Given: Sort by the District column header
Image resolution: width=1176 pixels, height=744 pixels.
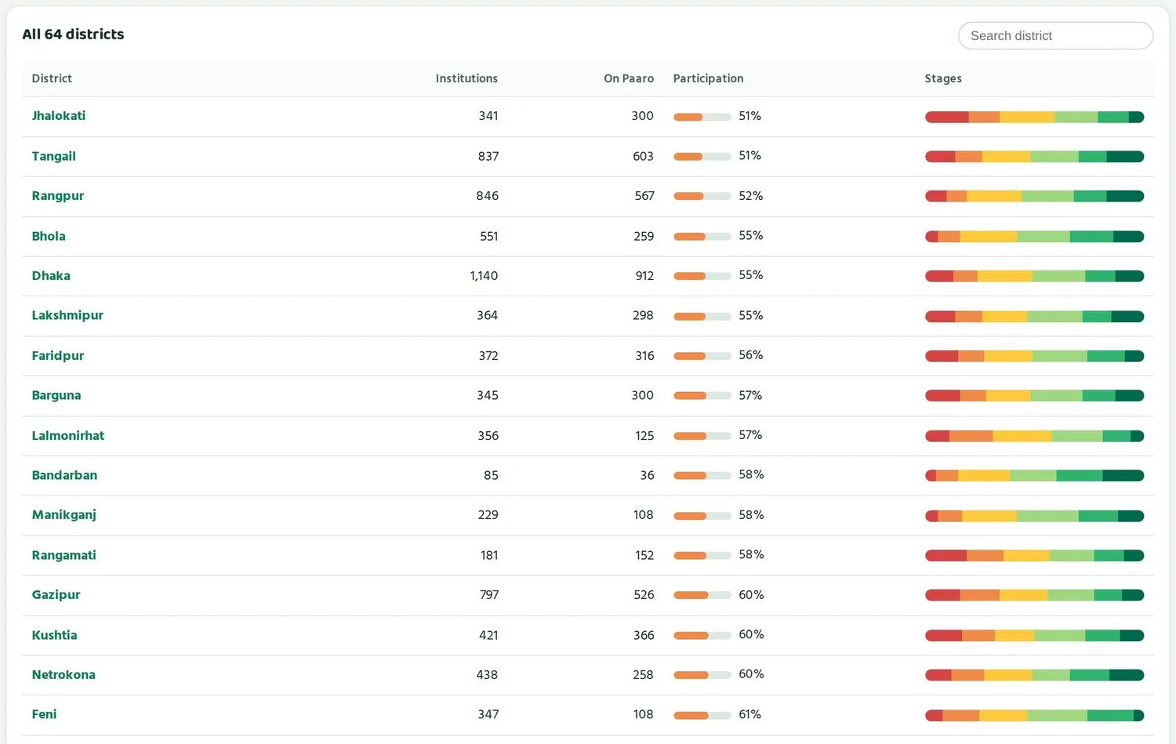Looking at the screenshot, I should tap(52, 78).
